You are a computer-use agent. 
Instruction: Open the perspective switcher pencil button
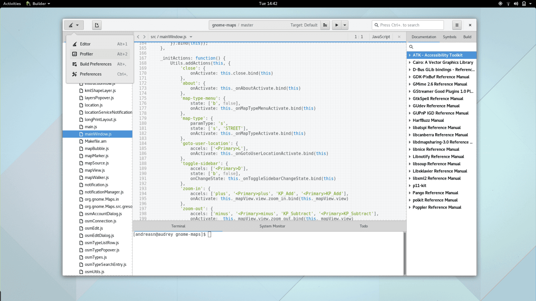[x=74, y=25]
